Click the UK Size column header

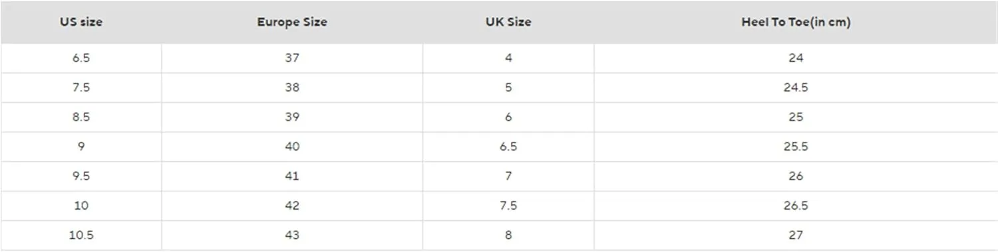508,22
